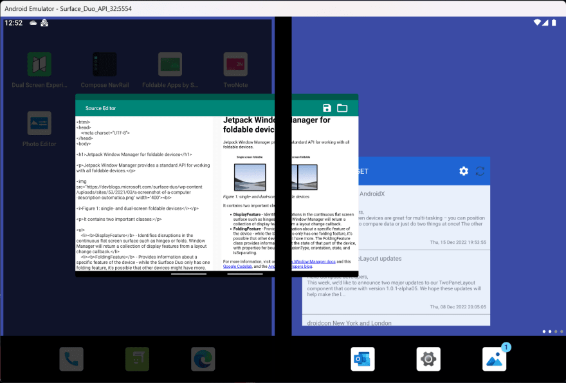The height and width of the screenshot is (383, 566).
Task: Launch the TwoNote app
Action: click(x=235, y=64)
